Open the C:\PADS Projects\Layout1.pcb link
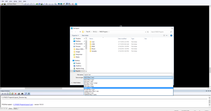211x111 pixels. pyautogui.click(x=23, y=105)
